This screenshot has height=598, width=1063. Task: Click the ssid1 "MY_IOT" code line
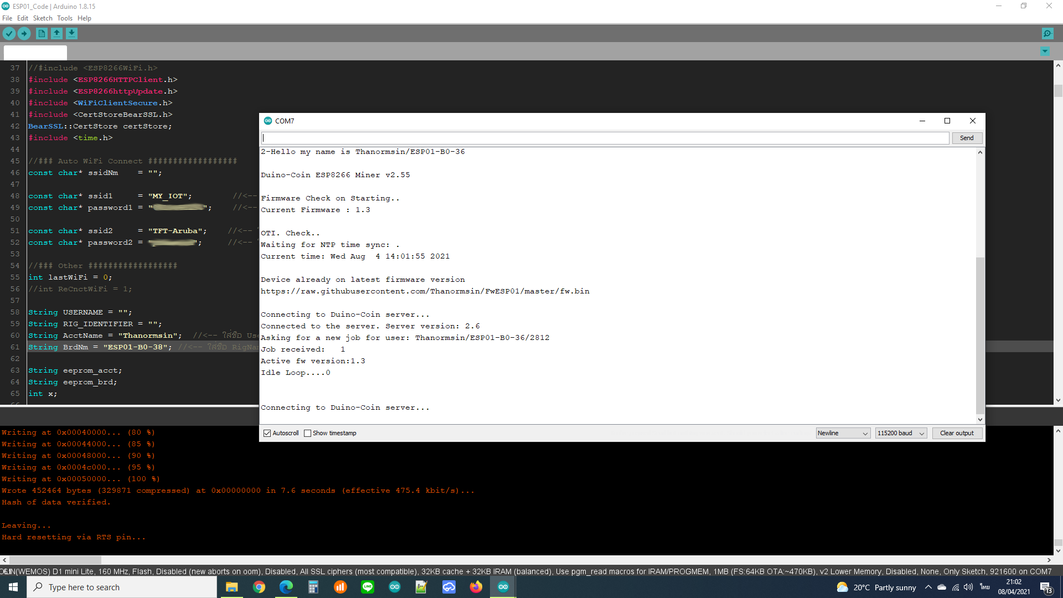pos(110,196)
